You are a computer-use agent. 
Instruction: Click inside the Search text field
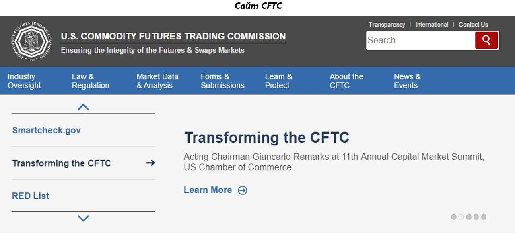point(420,40)
